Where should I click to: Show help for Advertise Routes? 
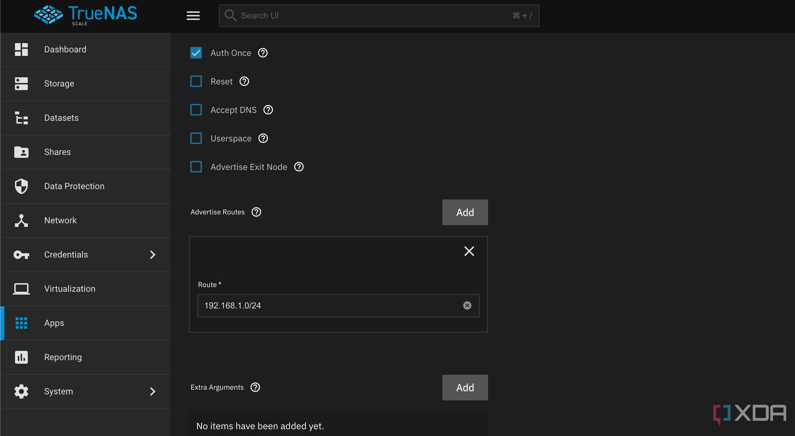tap(256, 212)
